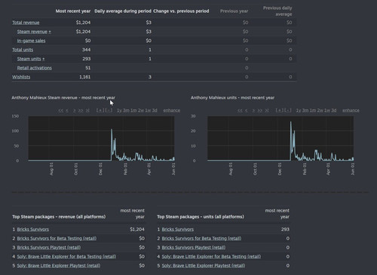377x275 pixels.
Task: Set units chart range to 3m
Action: 305,111
